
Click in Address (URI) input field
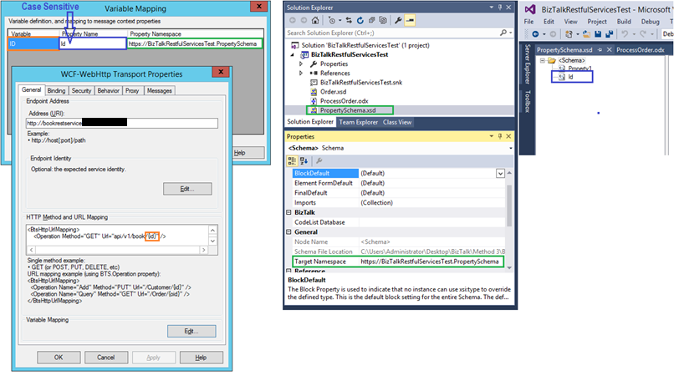click(122, 123)
